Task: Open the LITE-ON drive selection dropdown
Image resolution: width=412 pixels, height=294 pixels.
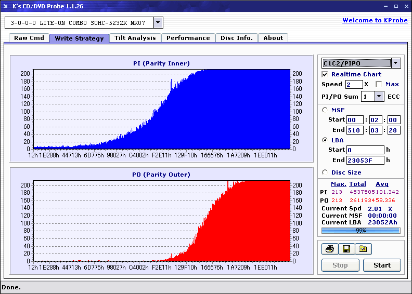Action: point(158,22)
